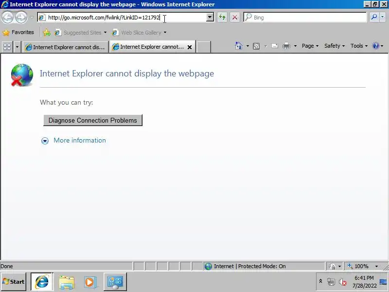
Task: Click the Search magnifier button
Action: tap(374, 17)
